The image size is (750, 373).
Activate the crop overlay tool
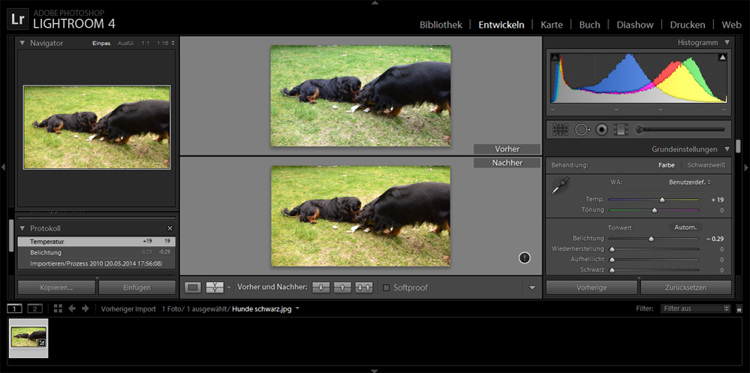click(x=560, y=129)
